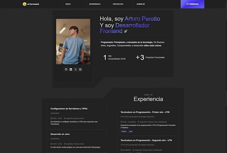The width and height of the screenshot is (227, 153).
Task: Click the Hablemos button
Action: coord(192,4)
